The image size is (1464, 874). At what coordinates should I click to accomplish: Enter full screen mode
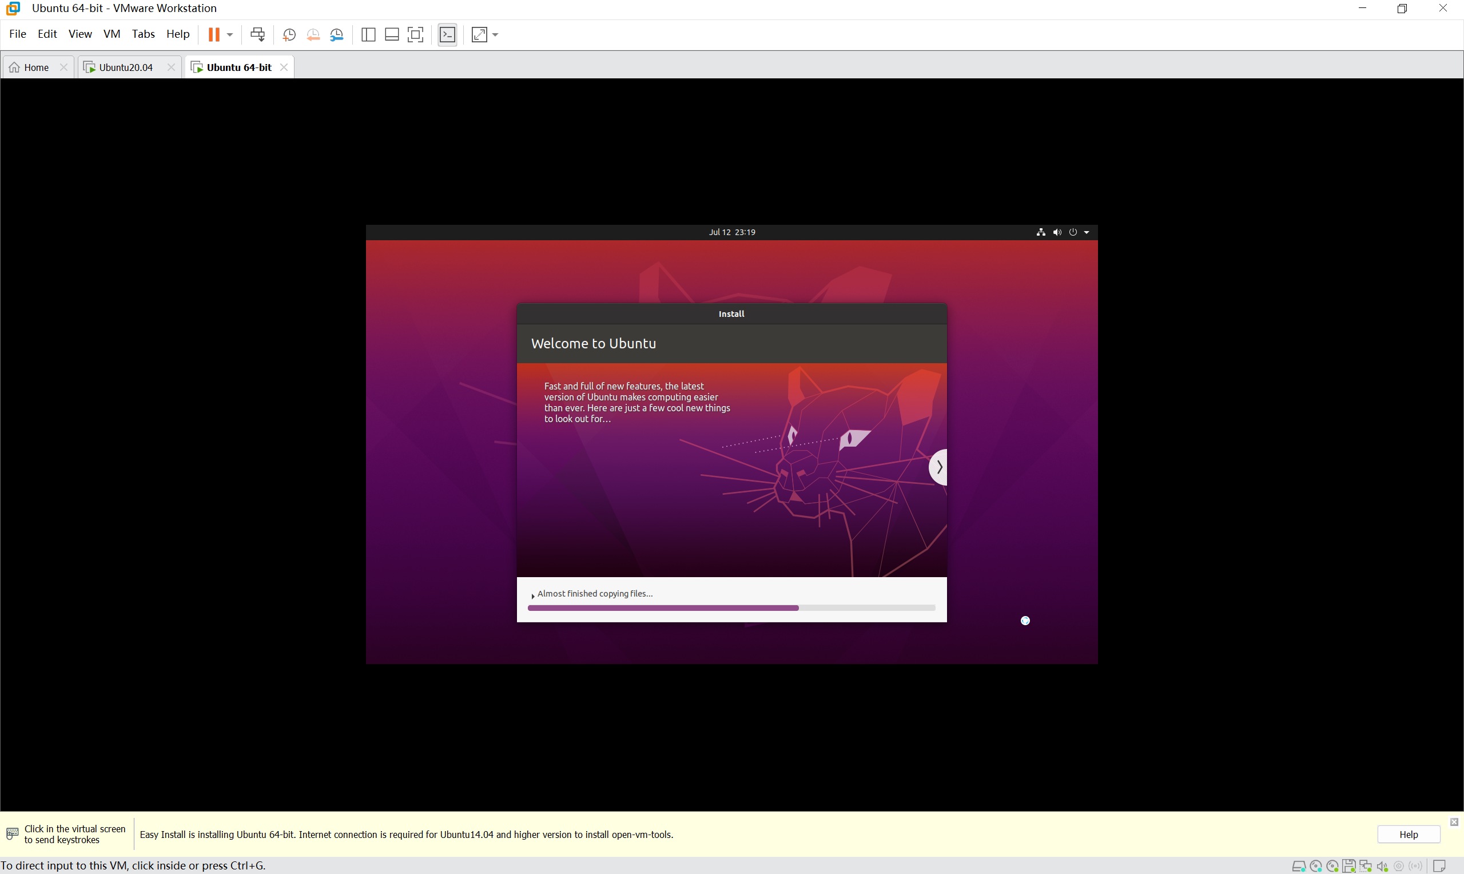click(416, 35)
